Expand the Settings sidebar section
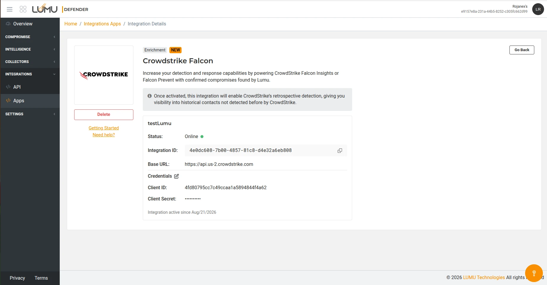Screen dimensions: 547x285 (30, 114)
